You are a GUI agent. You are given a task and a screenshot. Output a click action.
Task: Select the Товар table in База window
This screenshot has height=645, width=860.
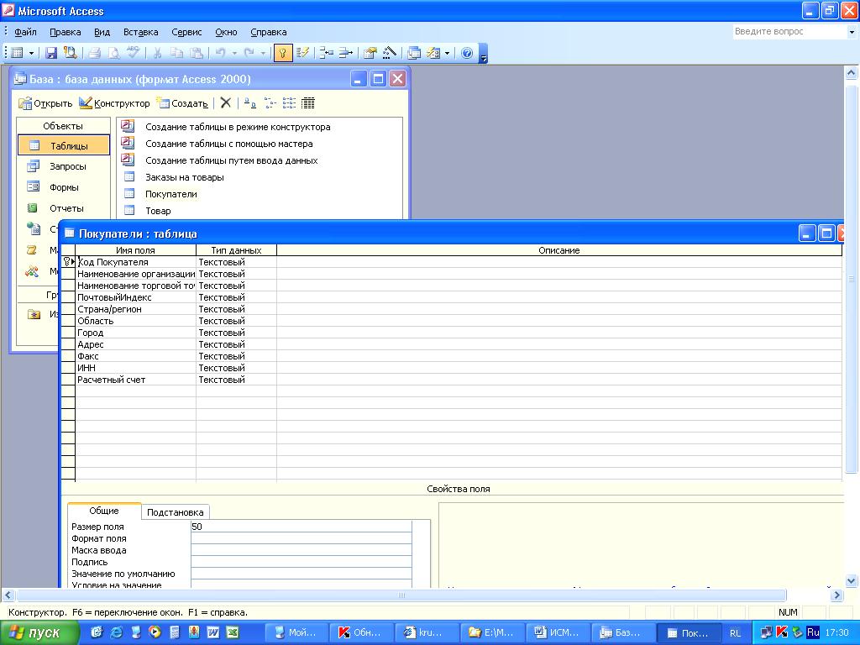pyautogui.click(x=158, y=211)
